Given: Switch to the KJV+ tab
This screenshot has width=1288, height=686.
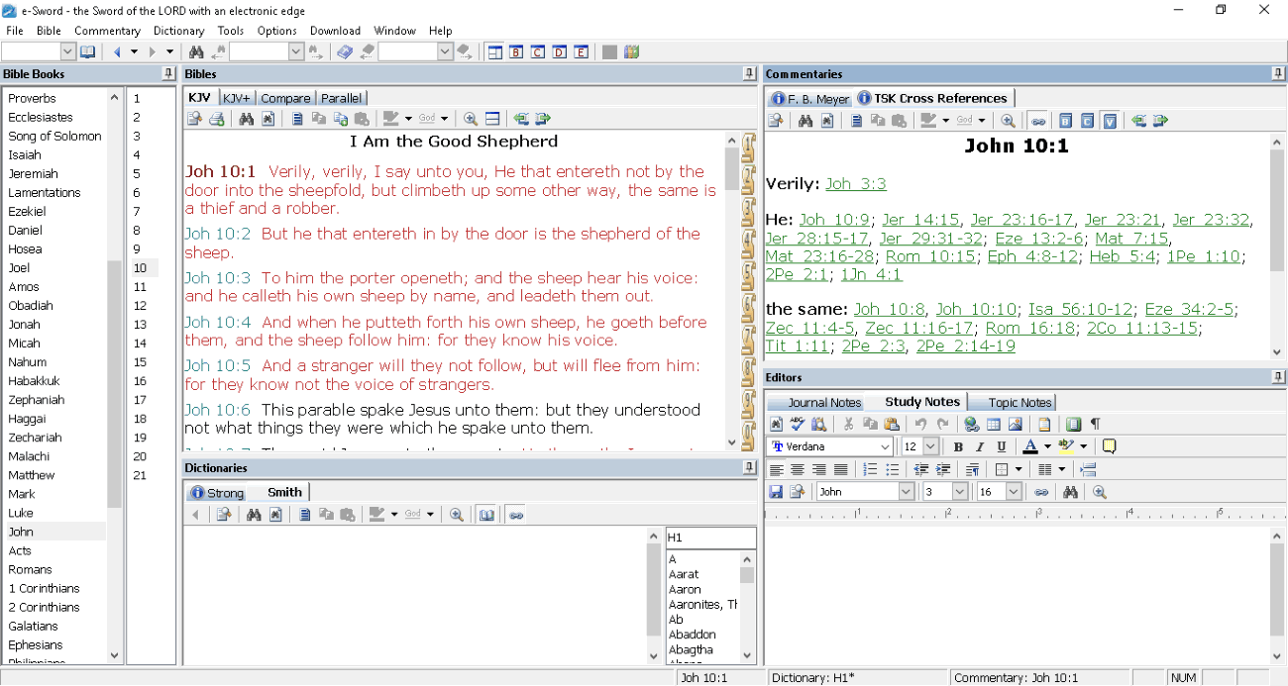Looking at the screenshot, I should point(236,98).
